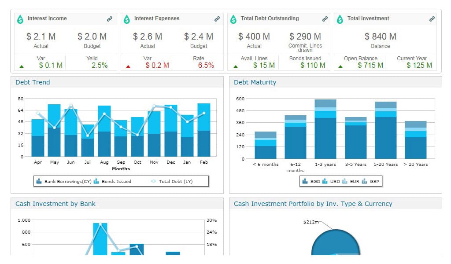The image size is (451, 264).
Task: Click the $ 400 M Actual debt value
Action: pyautogui.click(x=254, y=37)
